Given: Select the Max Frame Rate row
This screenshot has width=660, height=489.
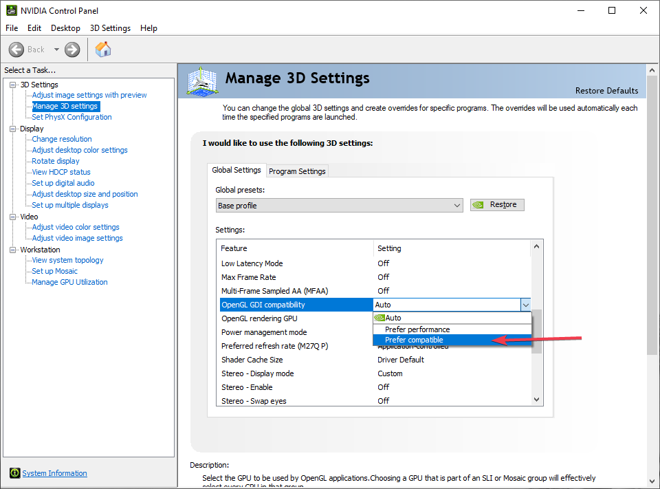Looking at the screenshot, I should [375, 277].
